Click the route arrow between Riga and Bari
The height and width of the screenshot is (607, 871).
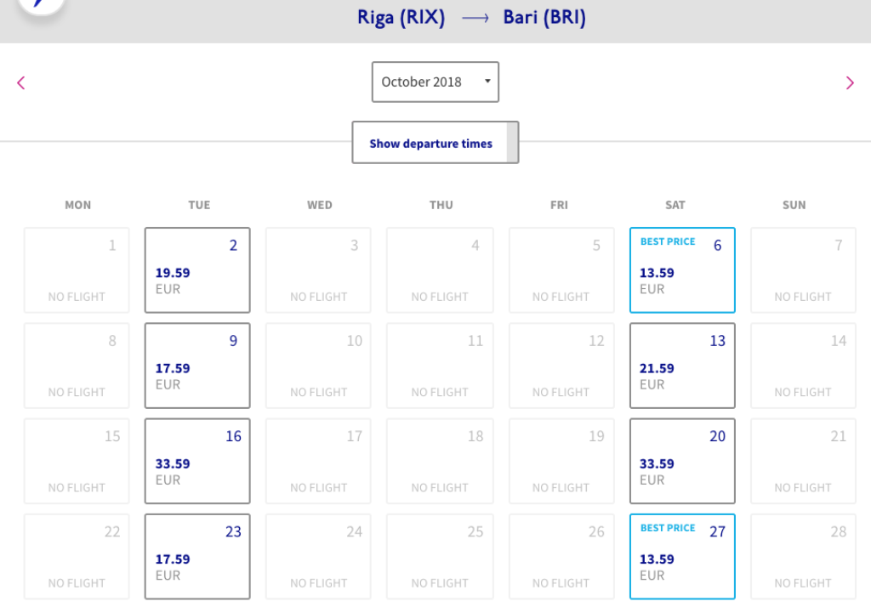coord(475,19)
